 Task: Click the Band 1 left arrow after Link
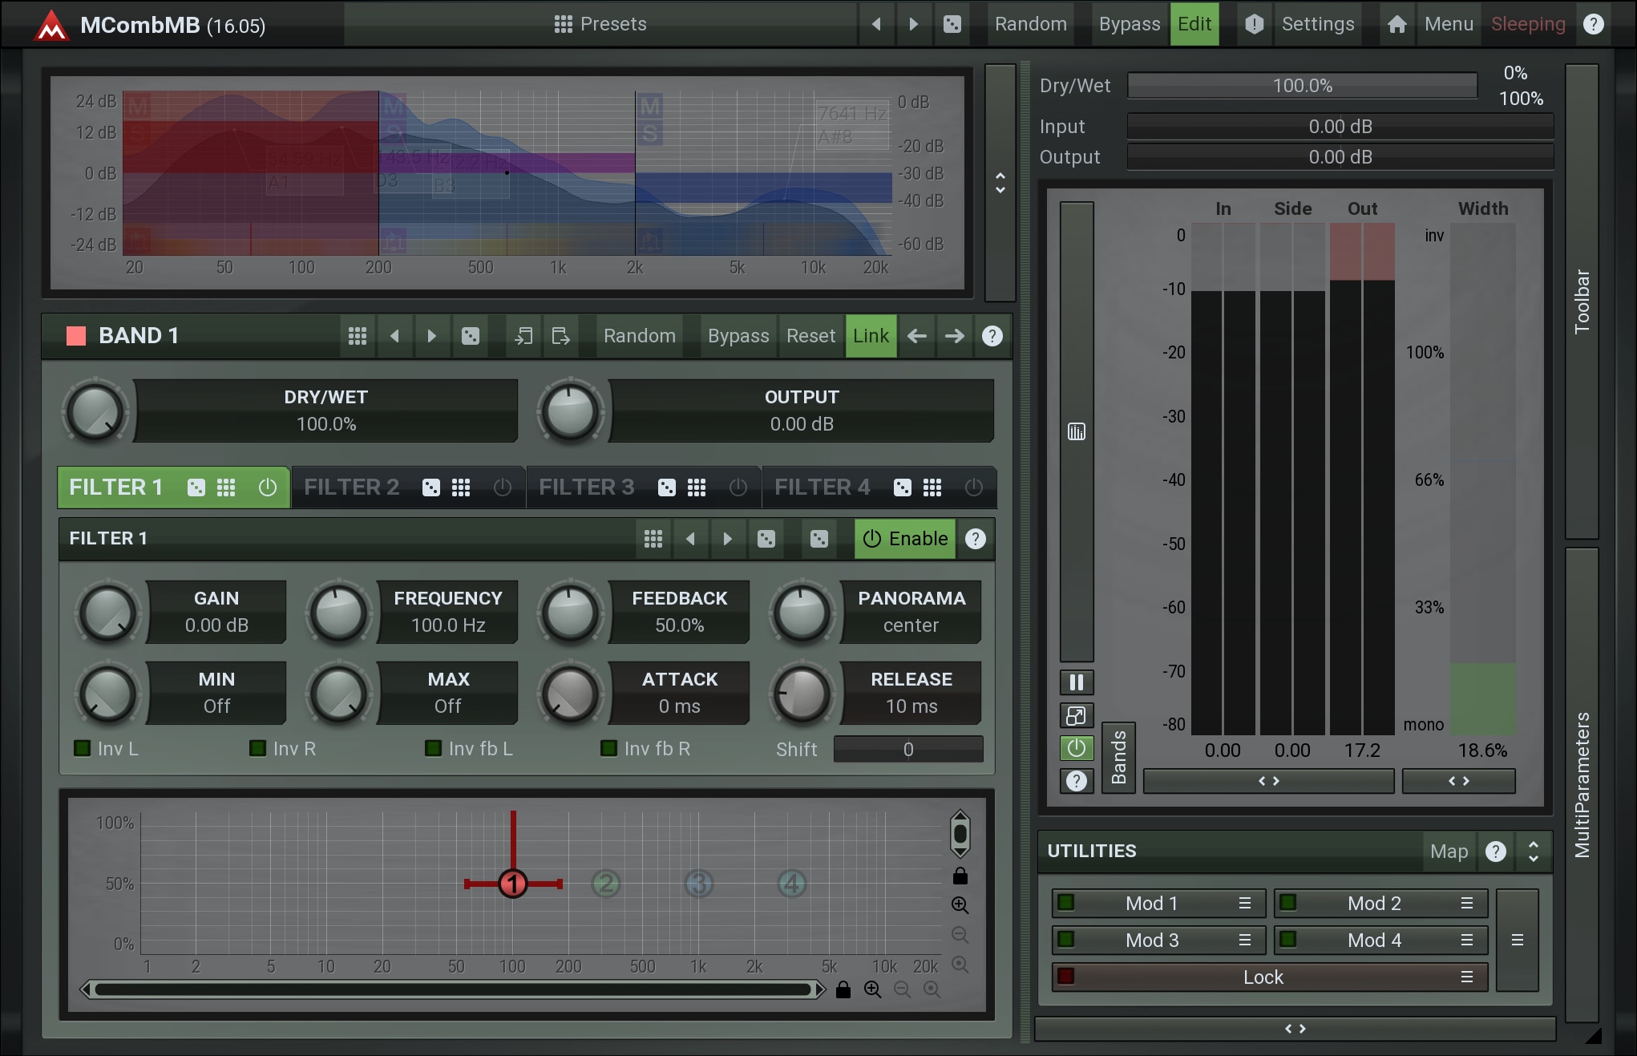click(917, 336)
